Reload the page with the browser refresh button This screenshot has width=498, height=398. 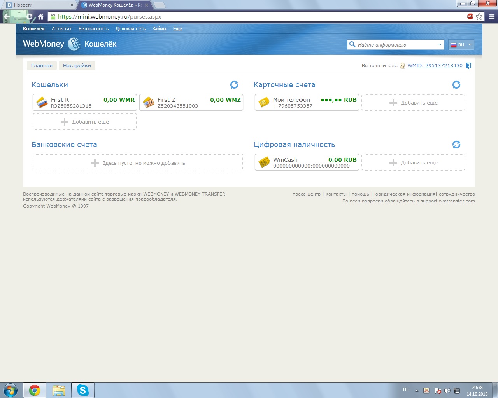30,17
